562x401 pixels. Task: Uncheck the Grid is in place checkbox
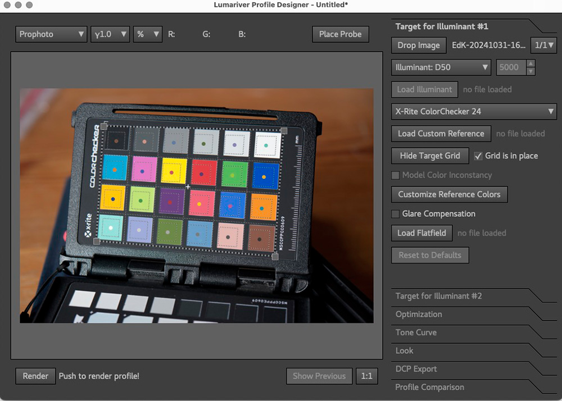[479, 156]
